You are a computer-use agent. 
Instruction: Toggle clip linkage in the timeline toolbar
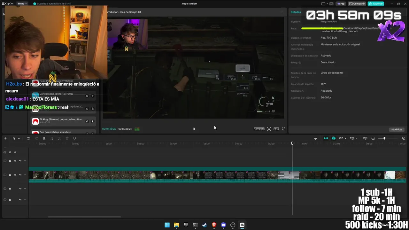click(x=341, y=138)
